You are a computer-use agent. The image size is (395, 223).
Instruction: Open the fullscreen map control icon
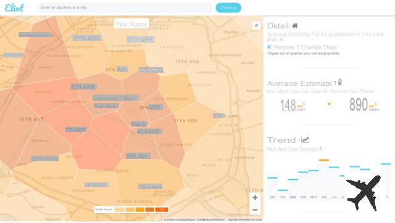point(257,25)
